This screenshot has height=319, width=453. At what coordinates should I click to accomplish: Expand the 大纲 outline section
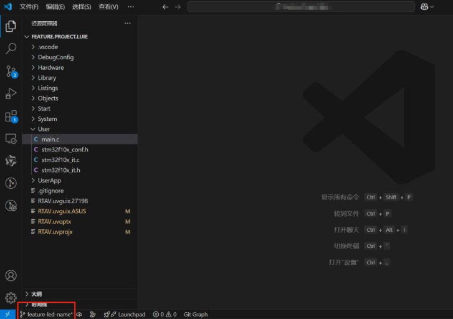[80, 294]
